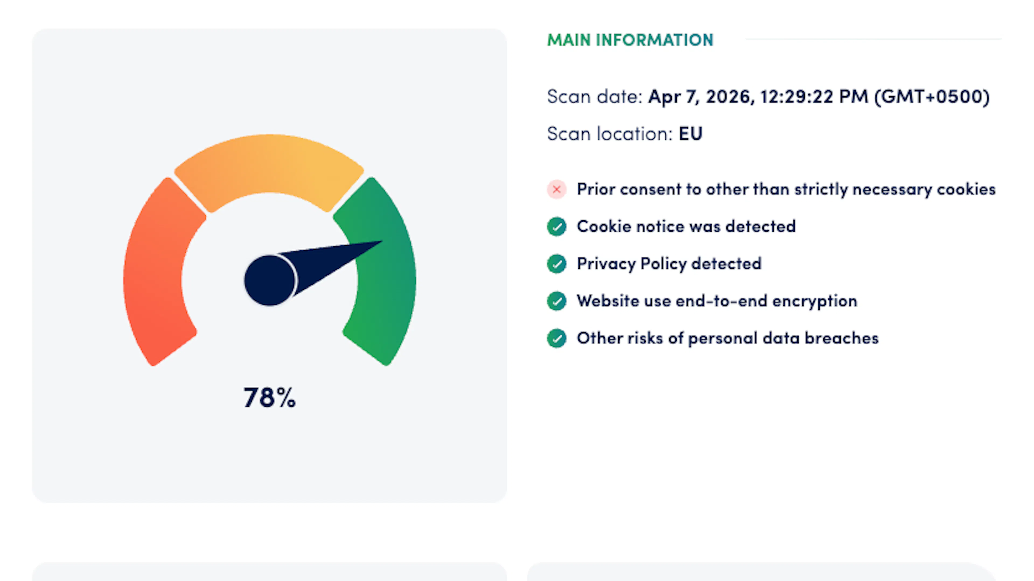Click the scan date value text
Image resolution: width=1034 pixels, height=581 pixels.
[819, 97]
